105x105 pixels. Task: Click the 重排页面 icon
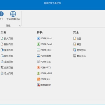pyautogui.click(x=2, y=50)
